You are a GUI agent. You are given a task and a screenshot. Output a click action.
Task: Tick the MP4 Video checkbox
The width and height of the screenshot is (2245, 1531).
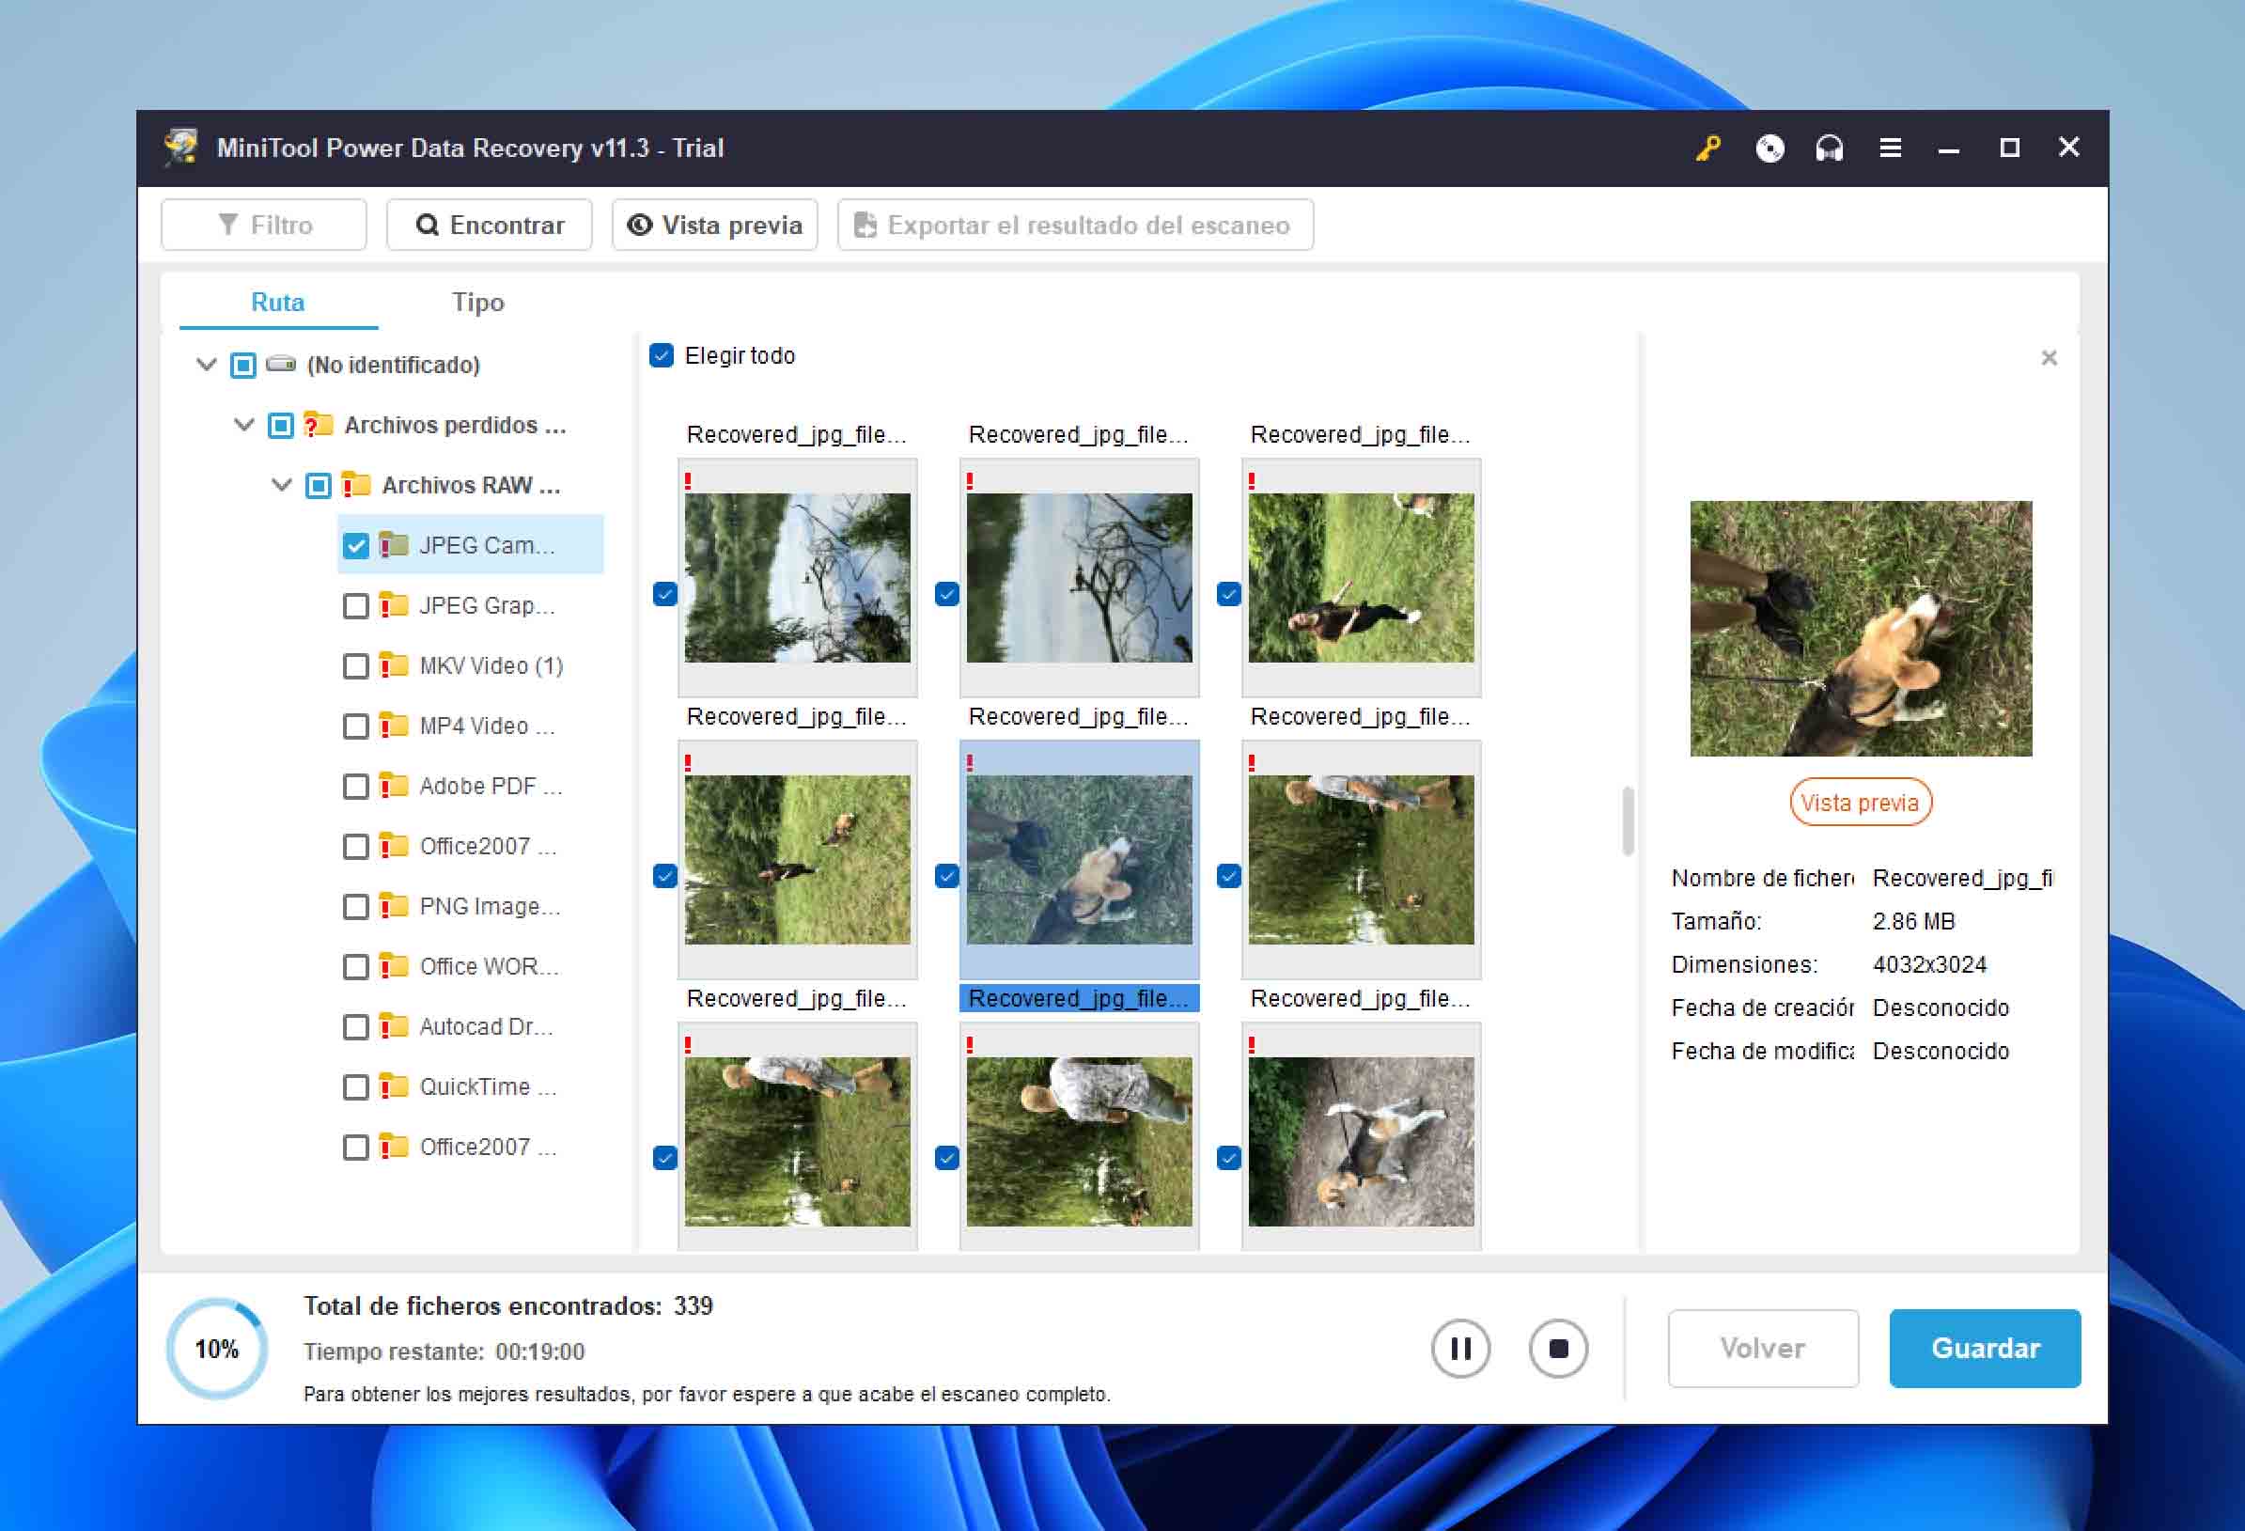pyautogui.click(x=355, y=726)
